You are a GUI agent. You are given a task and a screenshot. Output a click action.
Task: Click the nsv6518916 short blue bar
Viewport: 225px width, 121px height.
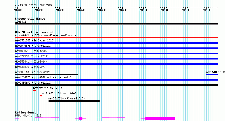point(212,75)
